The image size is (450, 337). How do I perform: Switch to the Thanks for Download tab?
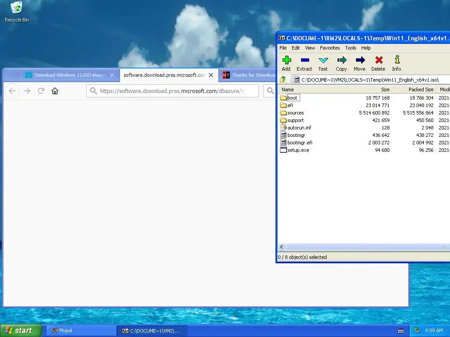pos(250,75)
